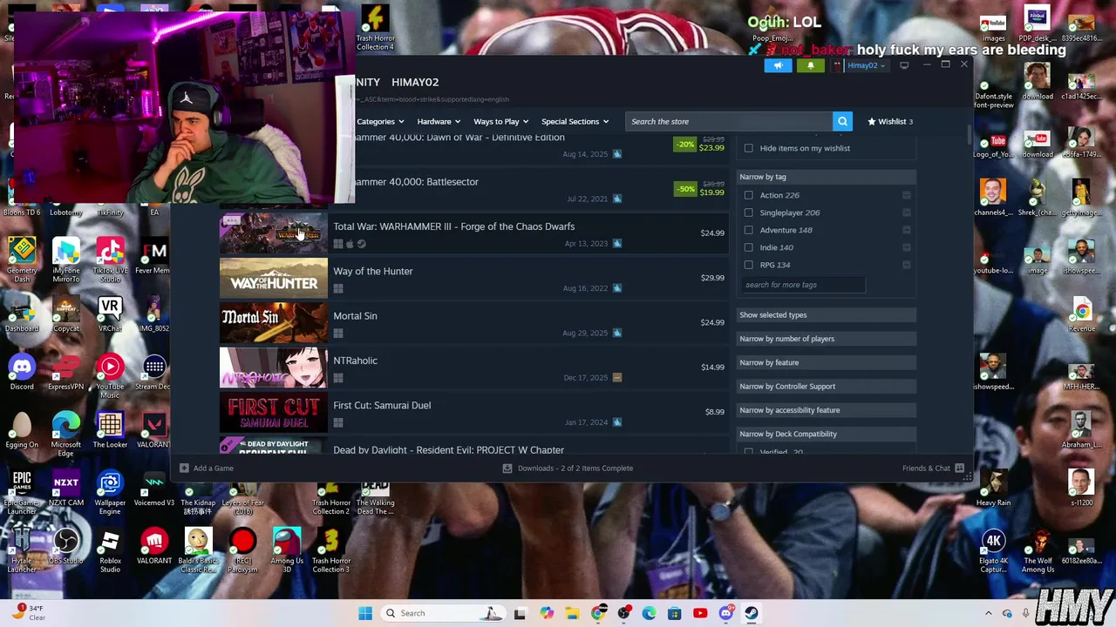Open the Wishlist star link

[890, 121]
